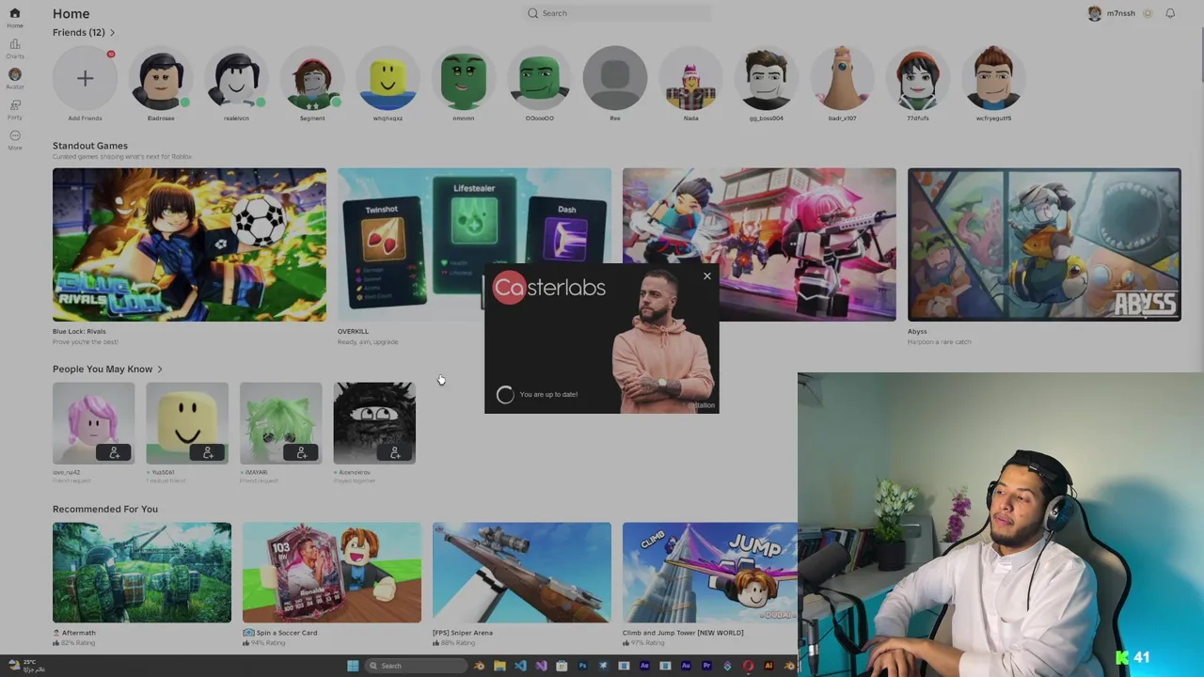
Task: Open Premiere Pro from the taskbar
Action: 706,666
